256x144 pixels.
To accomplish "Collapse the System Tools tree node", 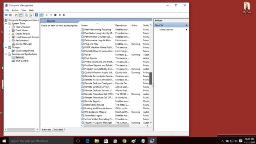I will click(6, 24).
